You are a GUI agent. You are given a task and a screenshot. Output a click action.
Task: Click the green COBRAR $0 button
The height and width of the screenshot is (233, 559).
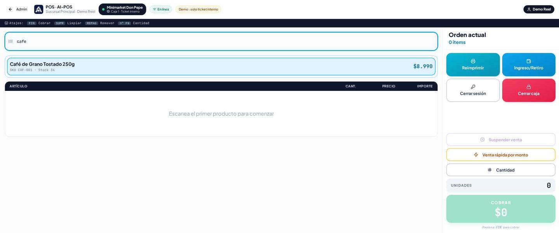pyautogui.click(x=501, y=209)
